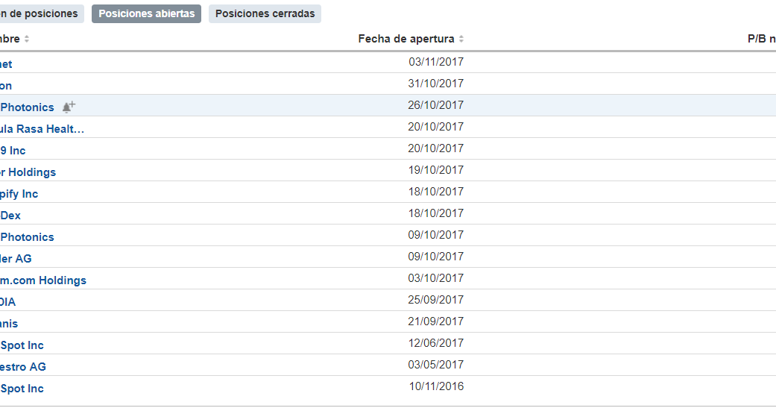Open the Posiciones cerradas tab
Image resolution: width=776 pixels, height=408 pixels.
pos(265,14)
